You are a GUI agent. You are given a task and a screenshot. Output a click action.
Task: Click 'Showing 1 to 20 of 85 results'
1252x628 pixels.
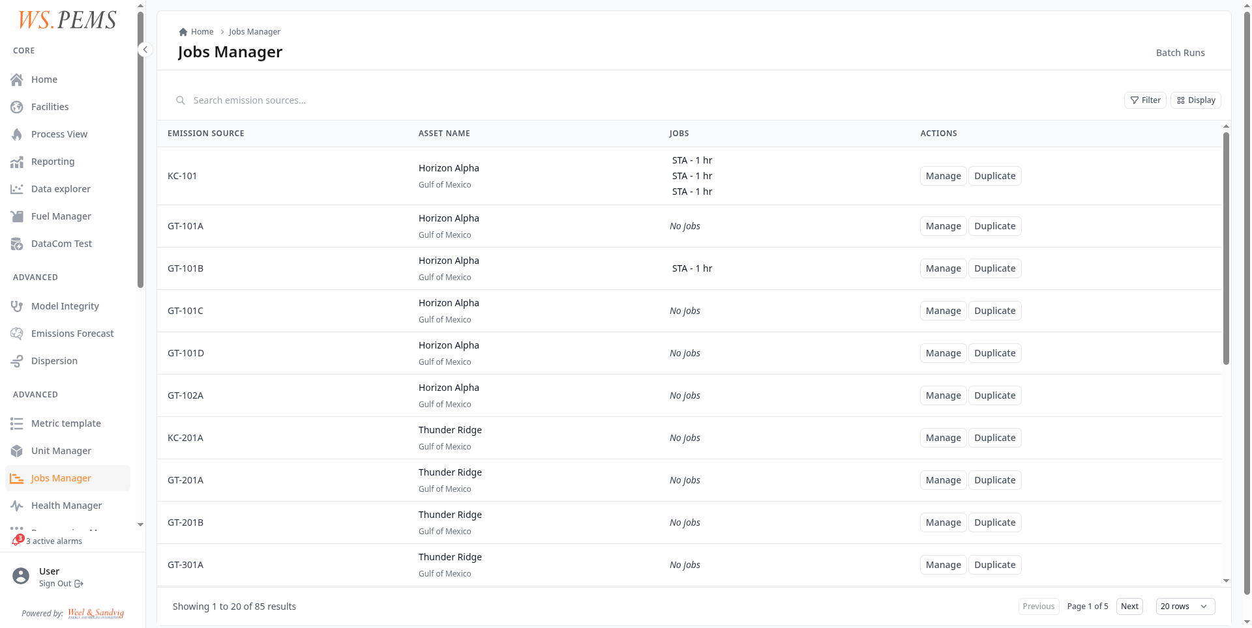(x=234, y=607)
